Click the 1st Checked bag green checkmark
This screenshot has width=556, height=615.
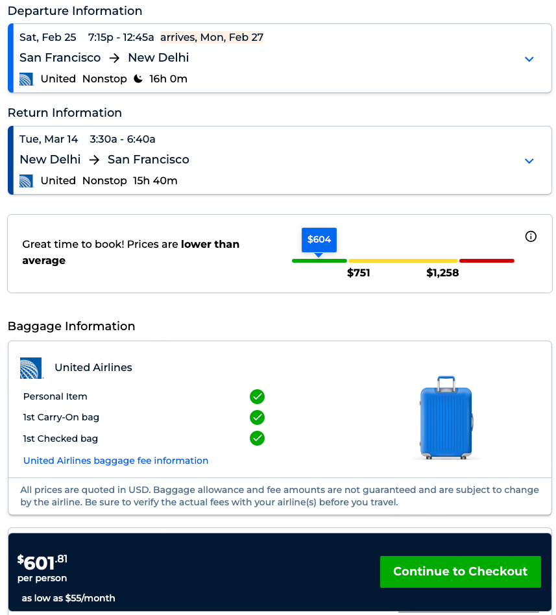coord(258,439)
